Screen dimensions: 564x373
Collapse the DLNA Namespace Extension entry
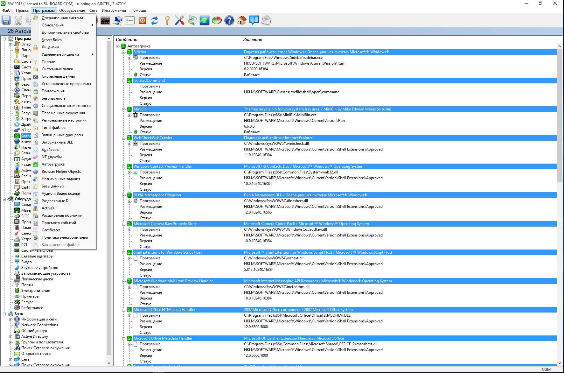[x=124, y=195]
